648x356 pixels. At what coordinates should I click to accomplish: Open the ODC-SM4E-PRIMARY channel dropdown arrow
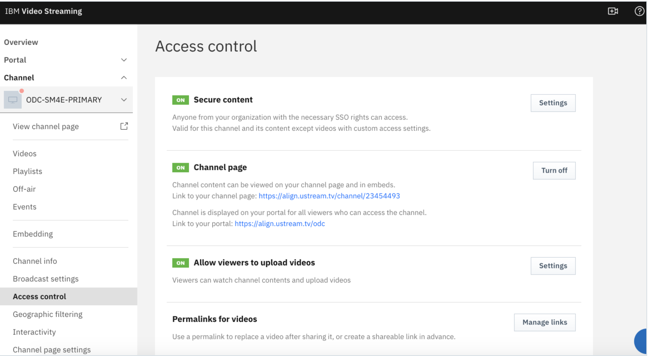pyautogui.click(x=124, y=100)
